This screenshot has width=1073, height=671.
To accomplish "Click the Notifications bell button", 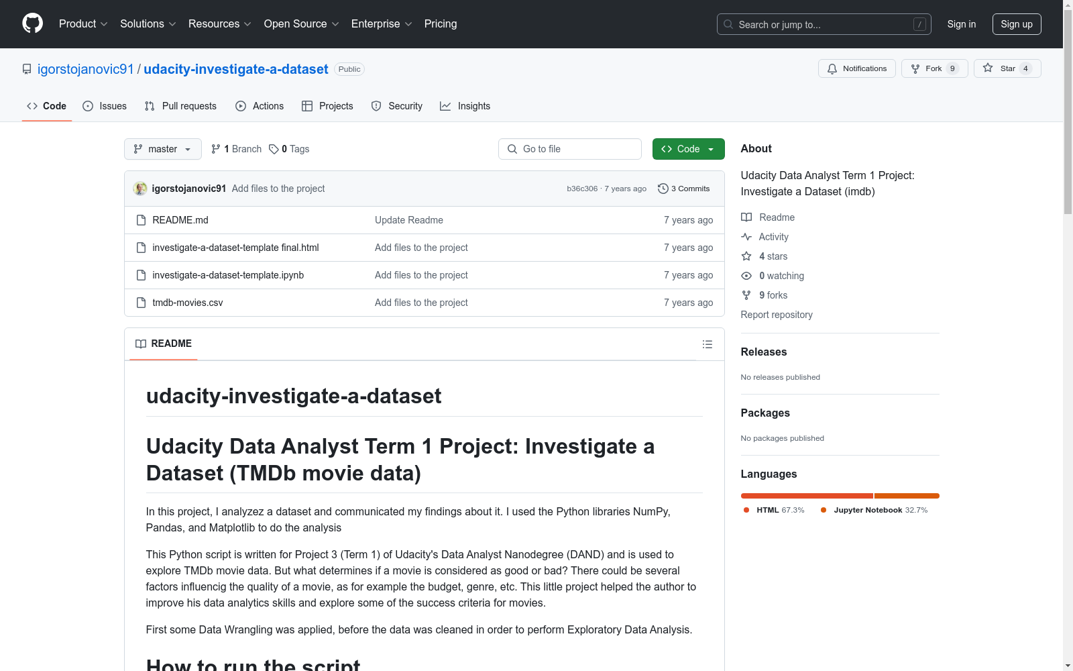I will coord(856,68).
